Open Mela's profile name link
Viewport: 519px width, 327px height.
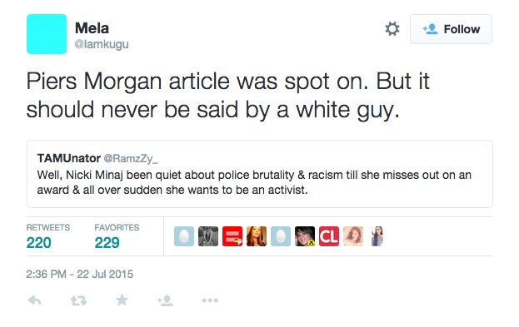[x=92, y=28]
